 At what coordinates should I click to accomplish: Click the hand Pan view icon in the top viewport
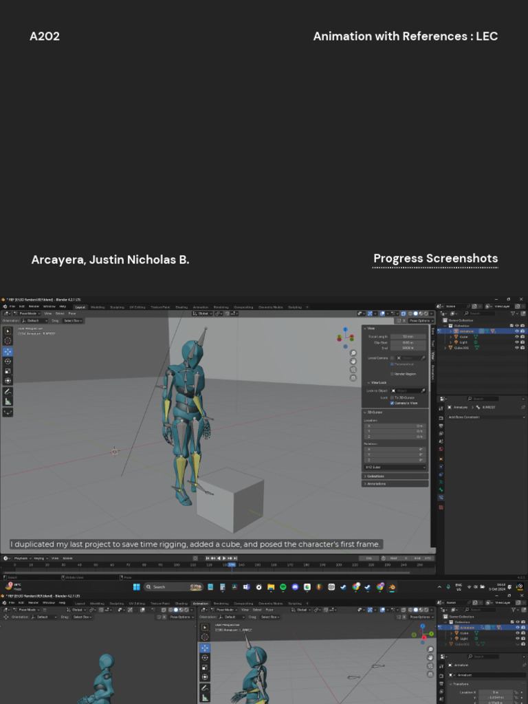click(x=353, y=361)
